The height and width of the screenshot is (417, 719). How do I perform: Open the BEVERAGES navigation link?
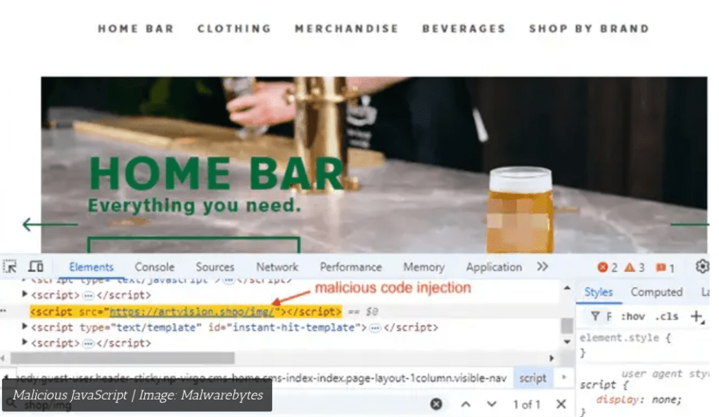coord(464,29)
